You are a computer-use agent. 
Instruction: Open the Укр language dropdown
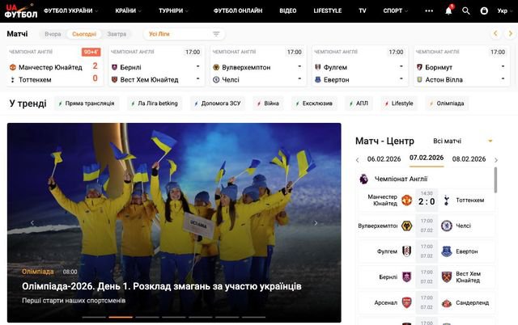(504, 11)
